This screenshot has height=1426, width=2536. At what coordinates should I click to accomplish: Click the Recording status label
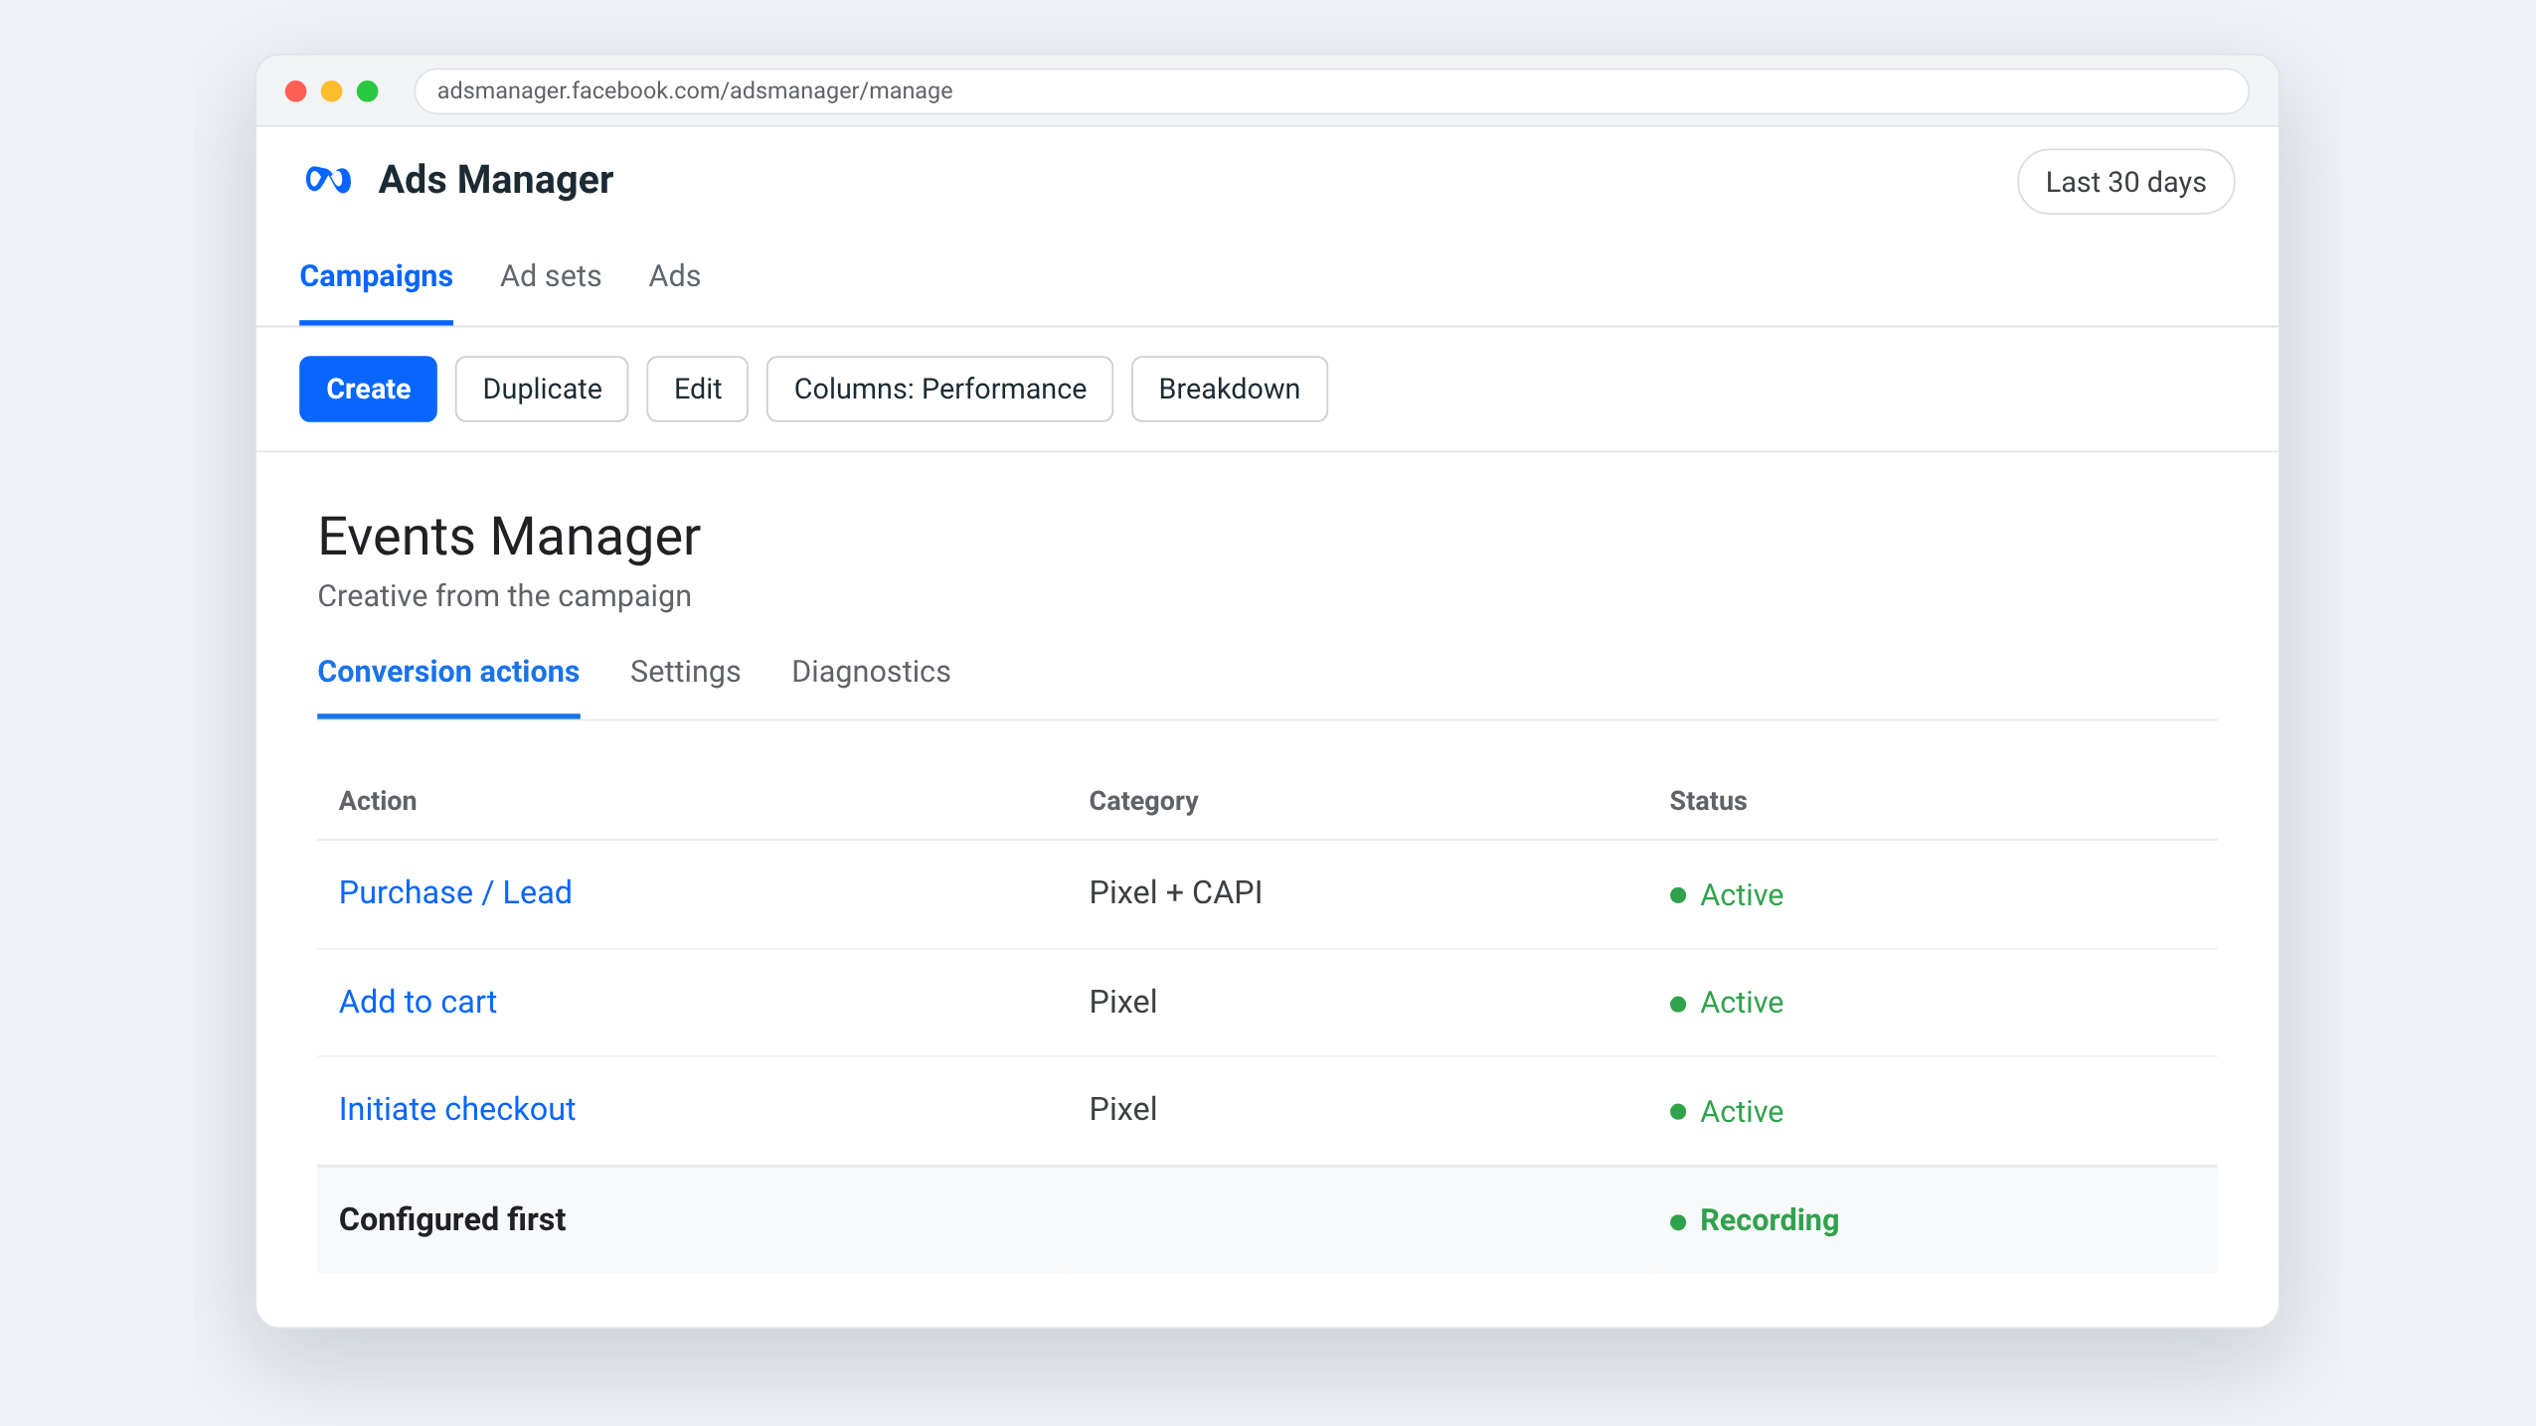click(1755, 1220)
